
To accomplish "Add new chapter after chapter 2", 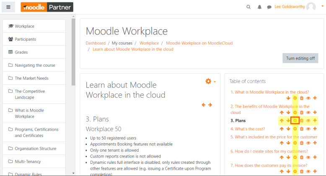I will point(315,113).
